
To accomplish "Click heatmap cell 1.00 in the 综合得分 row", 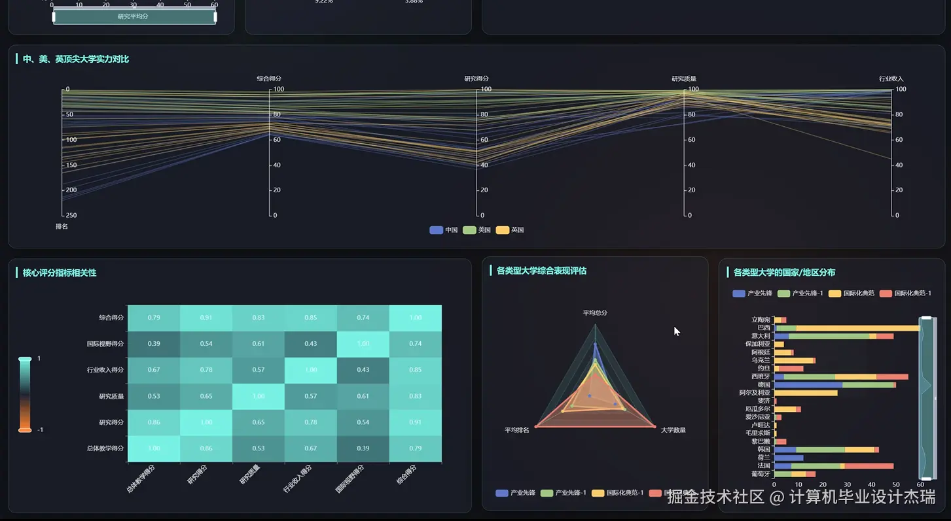I will click(x=416, y=318).
